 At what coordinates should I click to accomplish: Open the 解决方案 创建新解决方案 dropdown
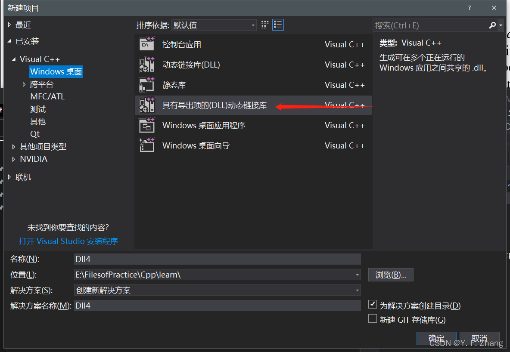217,290
